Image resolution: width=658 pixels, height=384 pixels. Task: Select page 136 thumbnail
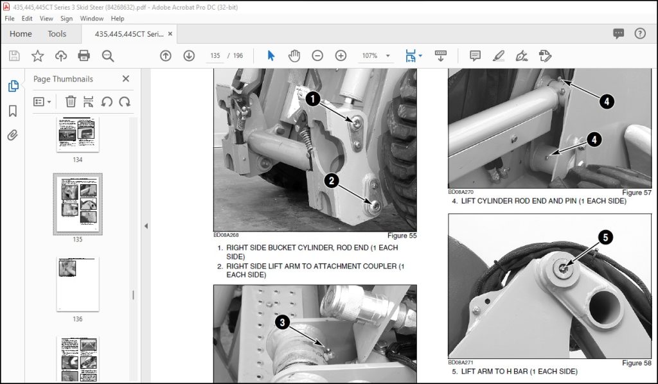[x=78, y=284]
